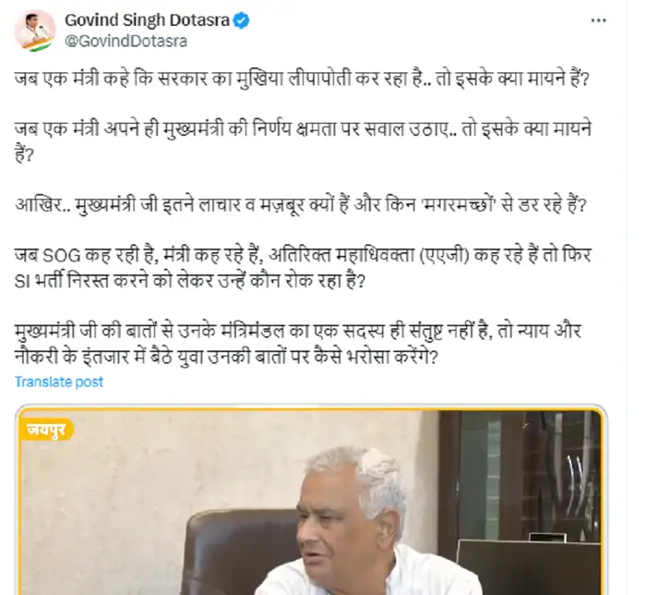Select paragraph about निर्णय क्षमता पर सवाल

point(304,142)
